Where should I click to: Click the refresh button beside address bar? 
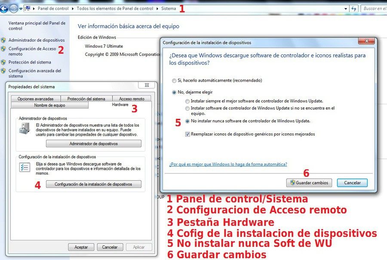click(354, 9)
